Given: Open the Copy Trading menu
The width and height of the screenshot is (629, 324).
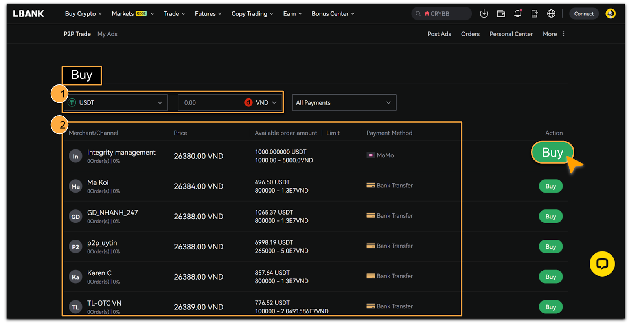Looking at the screenshot, I should 252,14.
